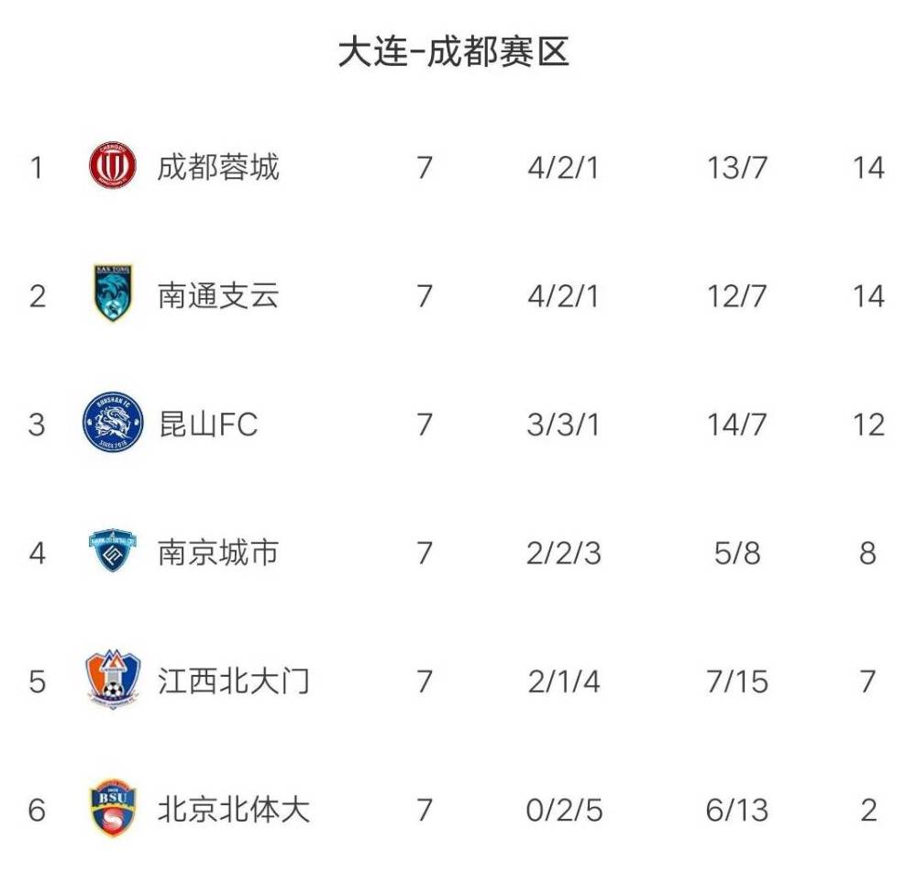The width and height of the screenshot is (917, 884).
Task: Open the 江西北大门 team name
Action: point(233,681)
